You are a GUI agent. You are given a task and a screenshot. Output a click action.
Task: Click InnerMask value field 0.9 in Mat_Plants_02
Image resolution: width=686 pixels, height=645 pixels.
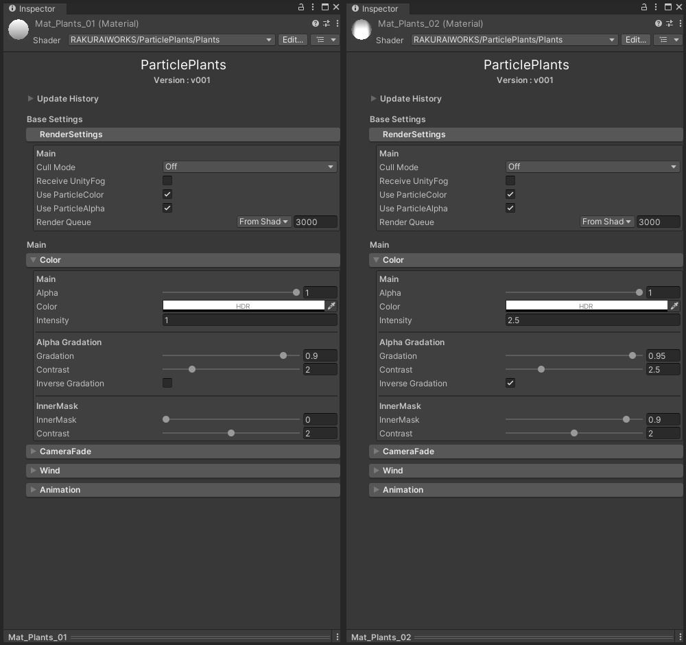pyautogui.click(x=663, y=420)
